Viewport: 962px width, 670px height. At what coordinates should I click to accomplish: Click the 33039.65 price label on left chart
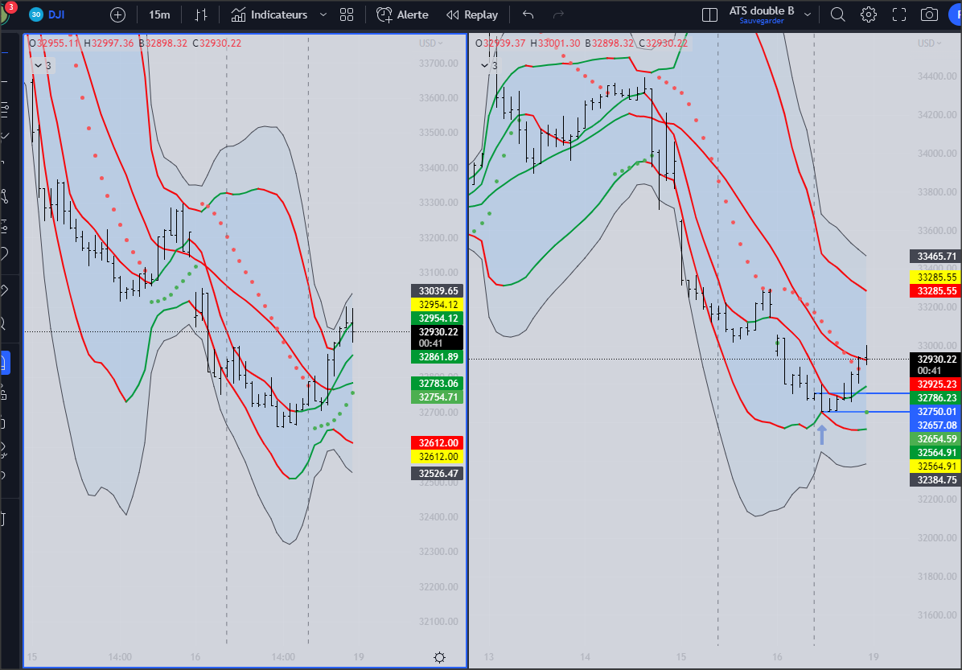(x=438, y=291)
